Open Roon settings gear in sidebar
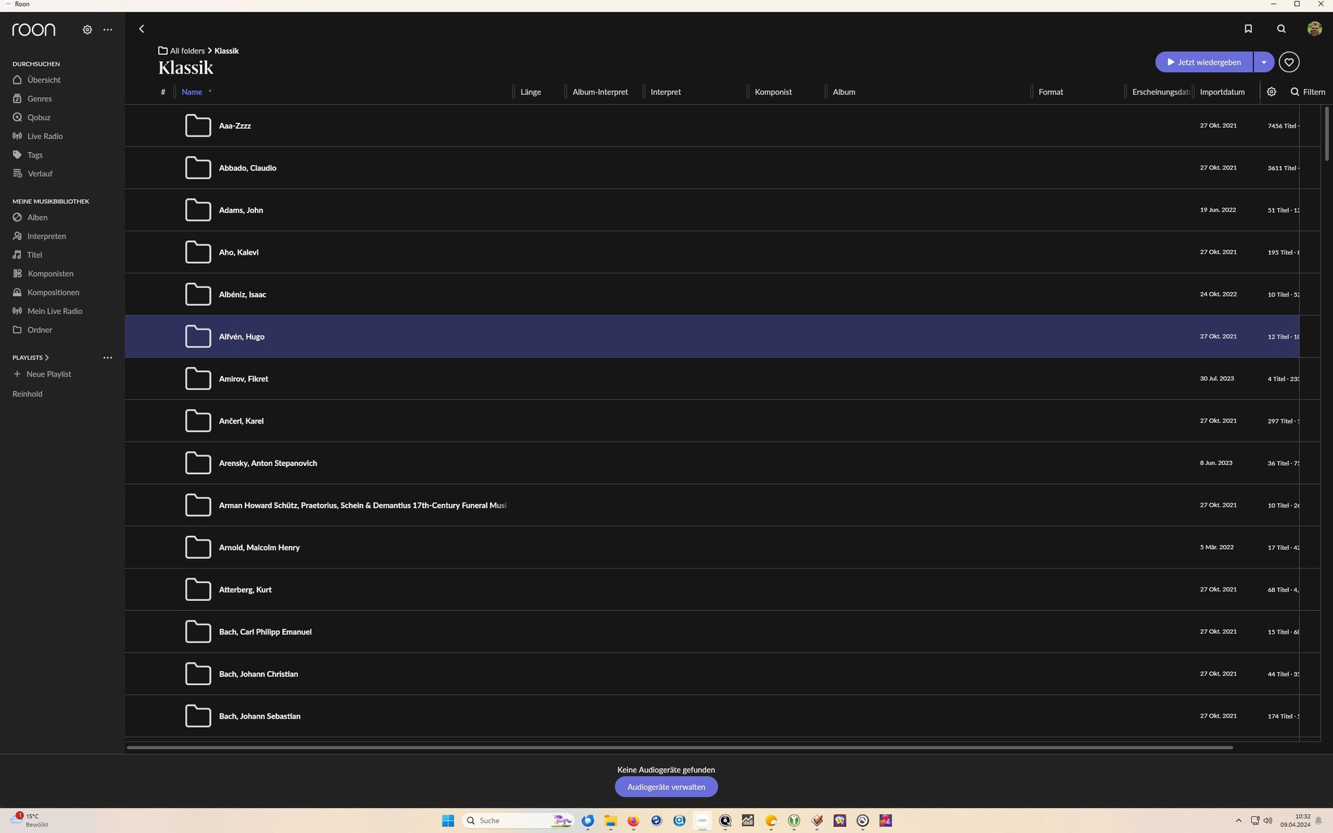Screen dimensions: 1333x833 [87, 30]
